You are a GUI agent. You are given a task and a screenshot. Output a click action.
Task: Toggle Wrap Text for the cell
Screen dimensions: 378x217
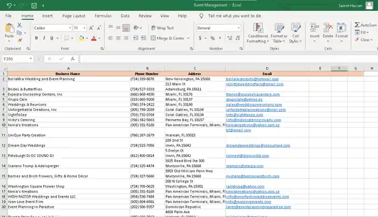click(x=162, y=28)
